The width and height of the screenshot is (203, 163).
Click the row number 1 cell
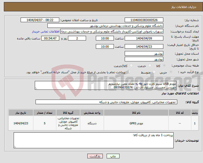point(195,123)
